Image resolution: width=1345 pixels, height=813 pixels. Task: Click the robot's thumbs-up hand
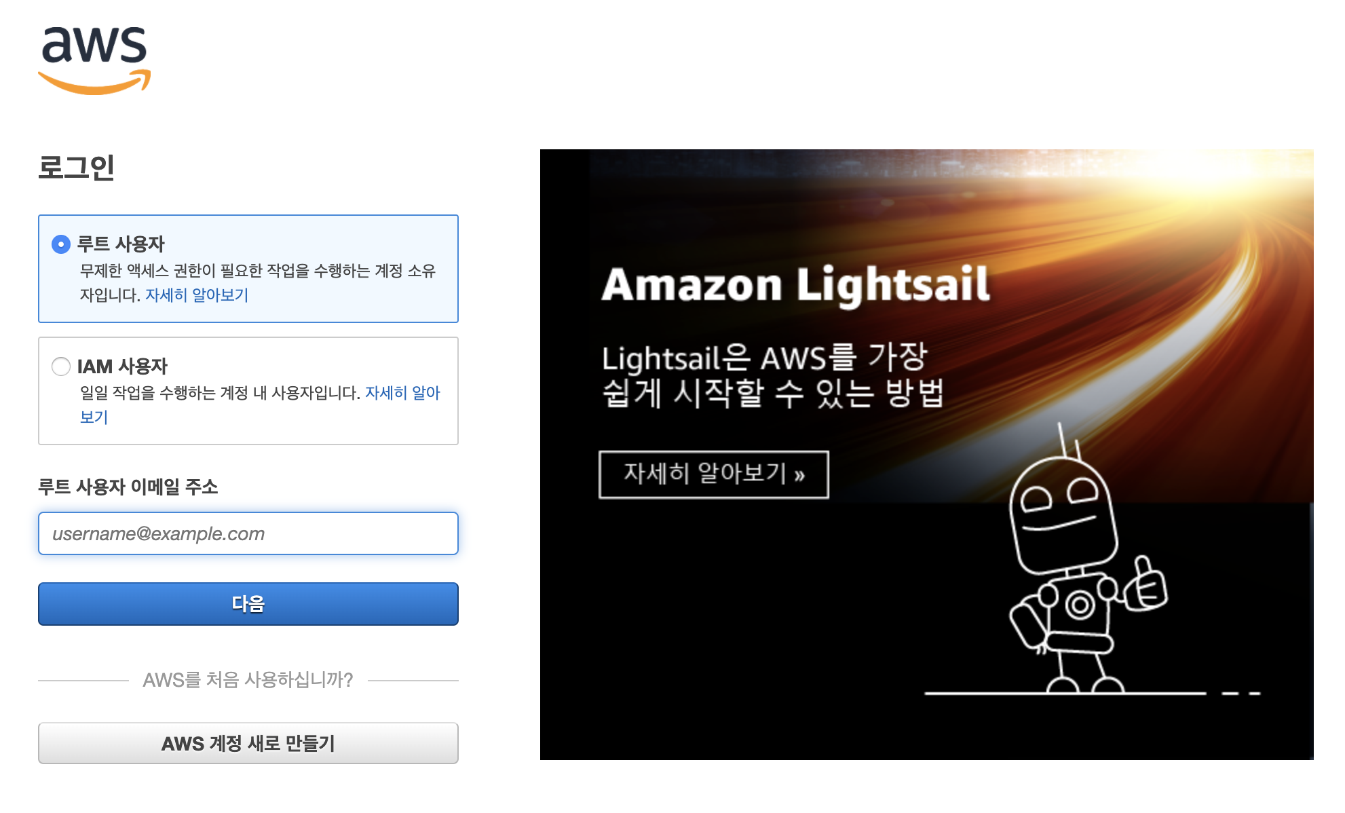(1146, 584)
